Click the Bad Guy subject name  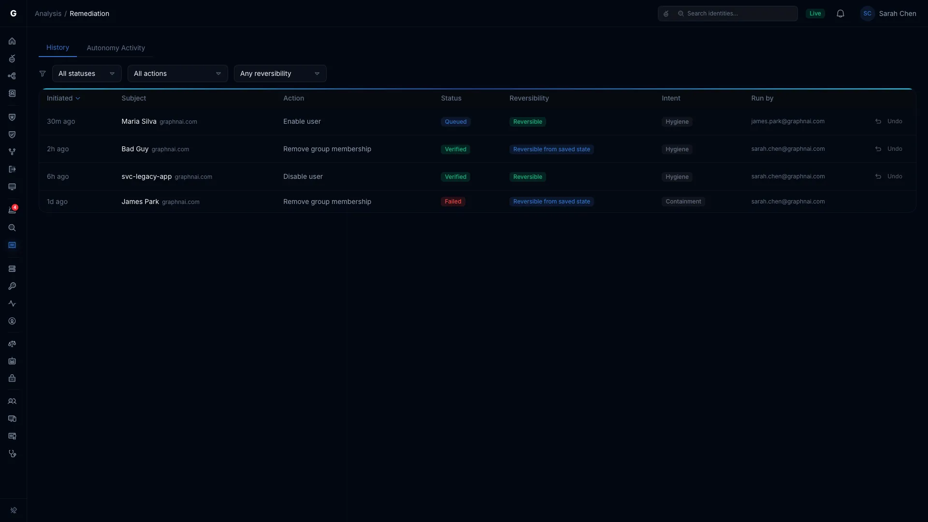point(135,149)
